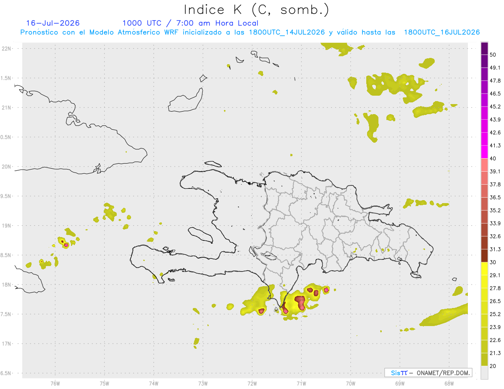Click the "41.3" color scale value
The width and height of the screenshot is (504, 389).
[x=495, y=146]
